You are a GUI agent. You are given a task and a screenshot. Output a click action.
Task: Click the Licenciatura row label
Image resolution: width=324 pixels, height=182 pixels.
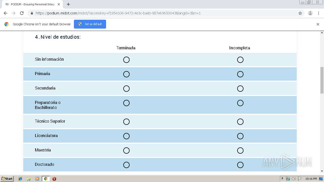click(x=46, y=135)
